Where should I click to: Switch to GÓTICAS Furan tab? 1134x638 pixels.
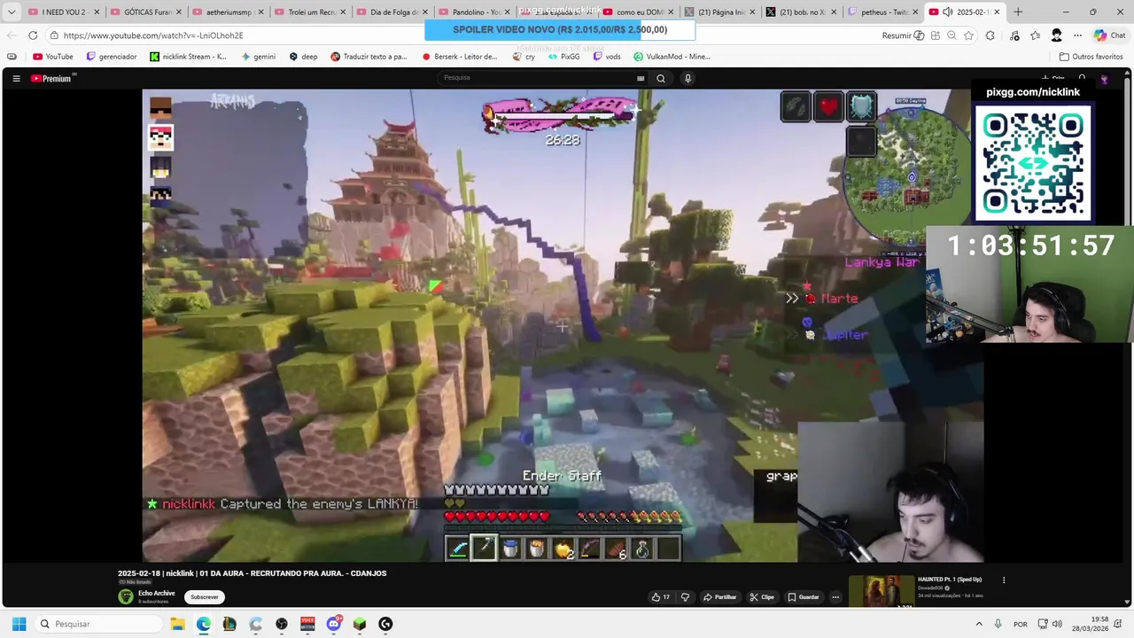point(145,12)
